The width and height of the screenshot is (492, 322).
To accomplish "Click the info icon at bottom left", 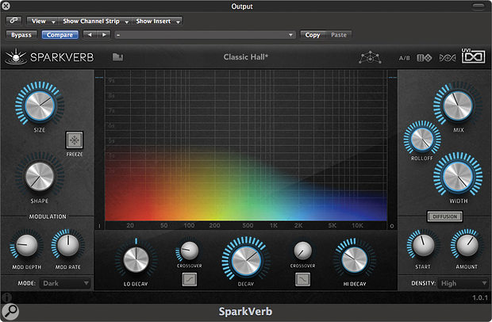I will (x=6, y=297).
